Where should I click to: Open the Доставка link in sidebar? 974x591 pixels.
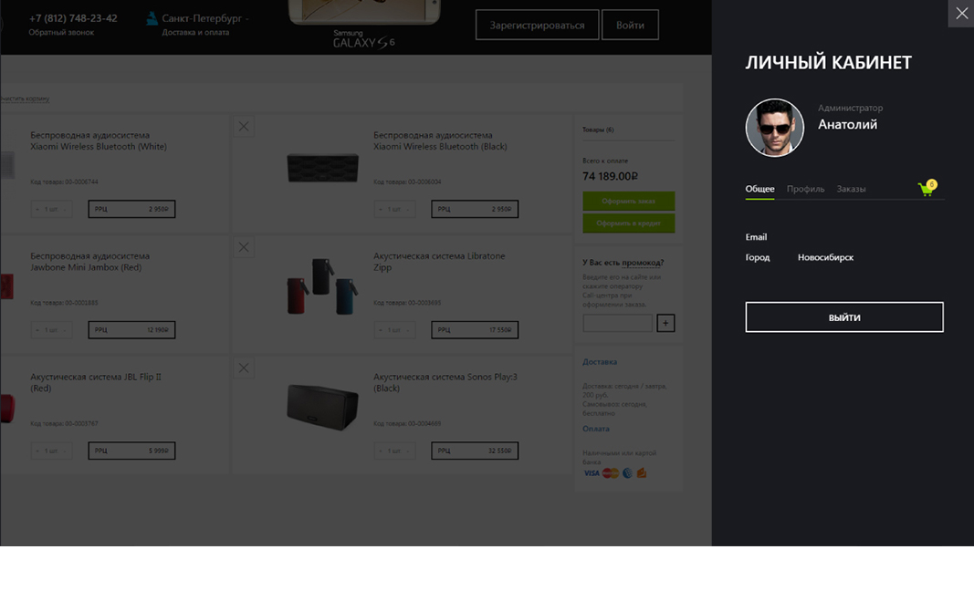(600, 362)
